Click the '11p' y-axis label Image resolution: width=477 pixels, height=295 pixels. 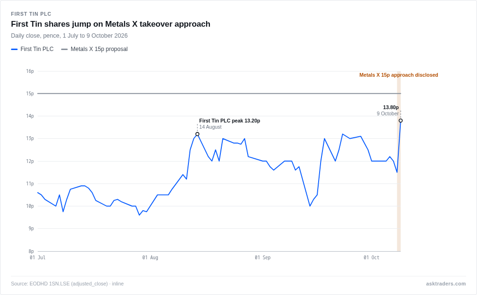(x=30, y=184)
